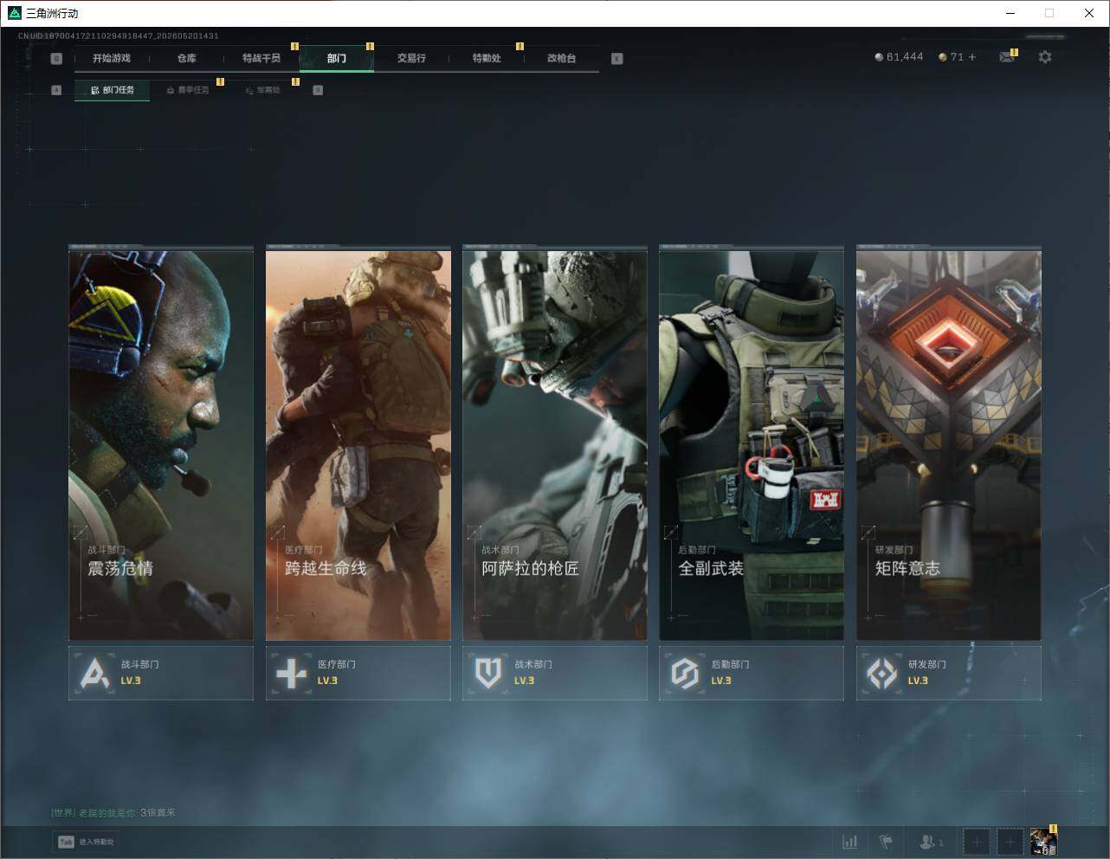Switch to the 仓库 tab
The image size is (1110, 859).
pyautogui.click(x=186, y=58)
